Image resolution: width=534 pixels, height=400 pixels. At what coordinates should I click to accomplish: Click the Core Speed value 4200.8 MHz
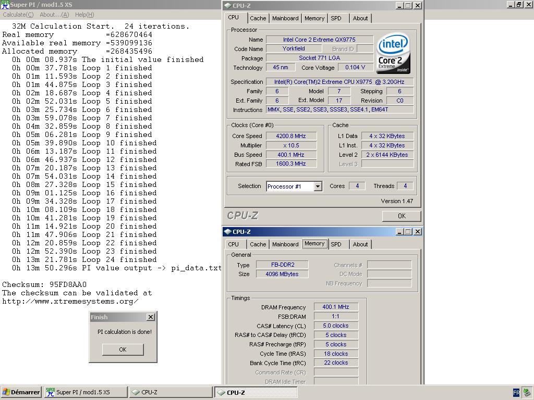pyautogui.click(x=291, y=136)
